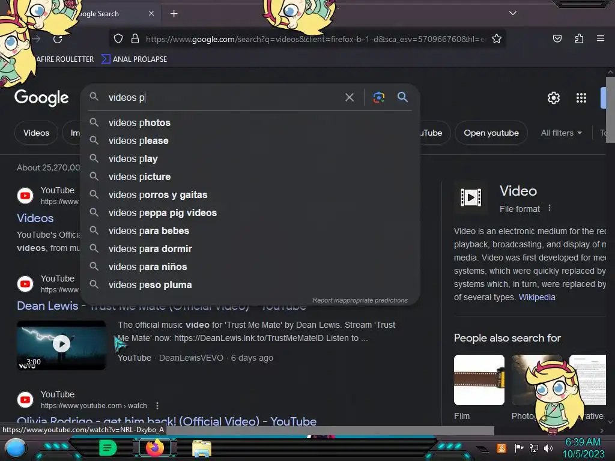Click 'Report inappropriate predictions' link
The image size is (615, 461).
coord(360,300)
